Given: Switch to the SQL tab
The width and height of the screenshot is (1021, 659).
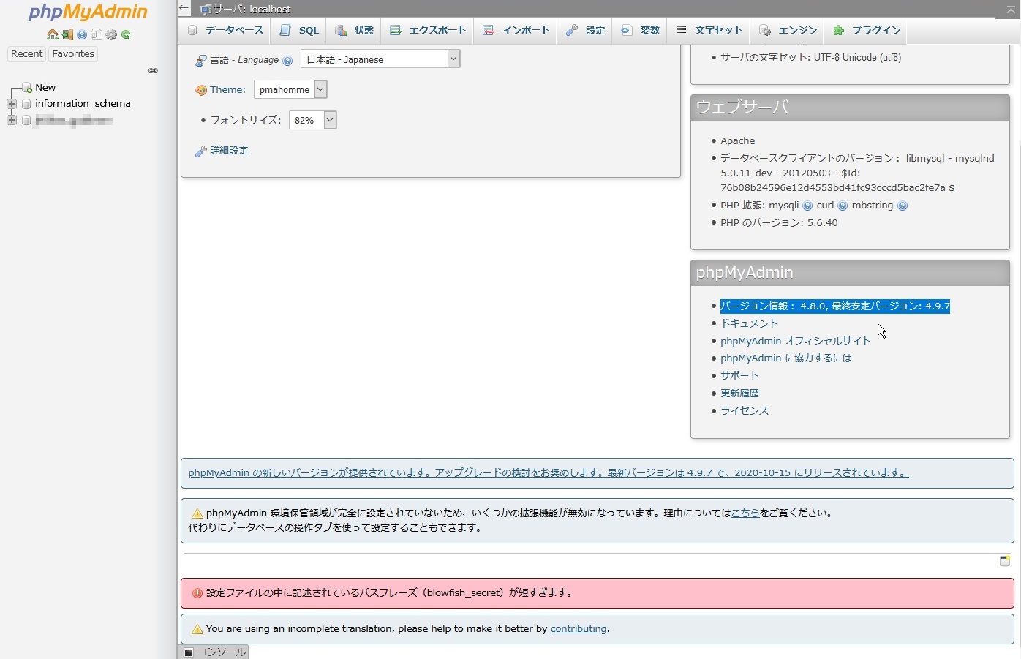Looking at the screenshot, I should coord(300,31).
